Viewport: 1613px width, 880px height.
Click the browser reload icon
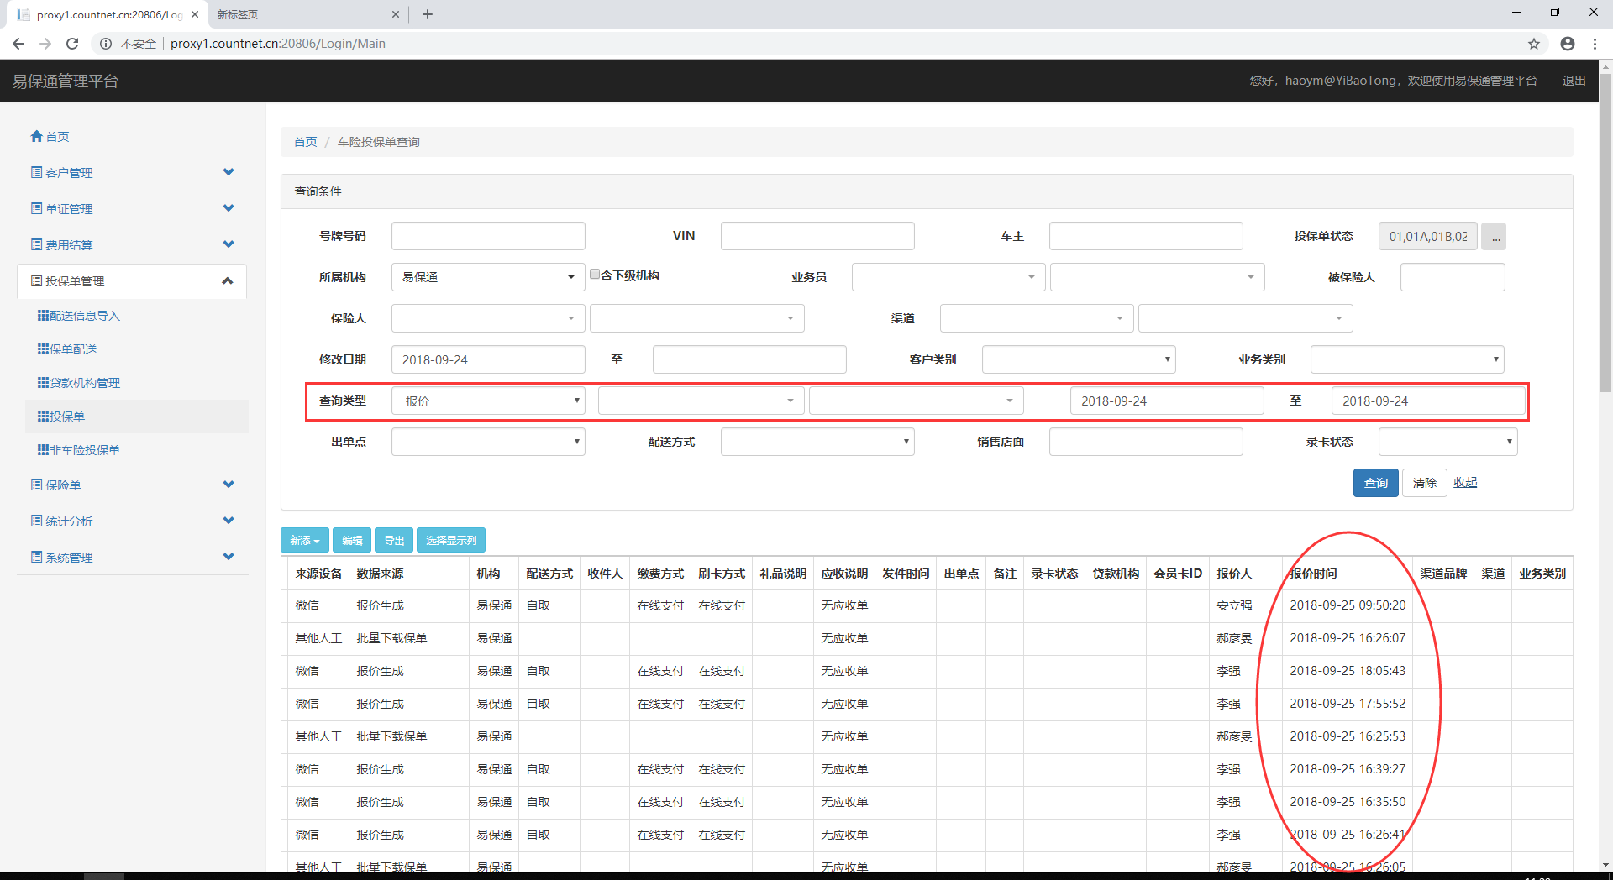(x=72, y=44)
